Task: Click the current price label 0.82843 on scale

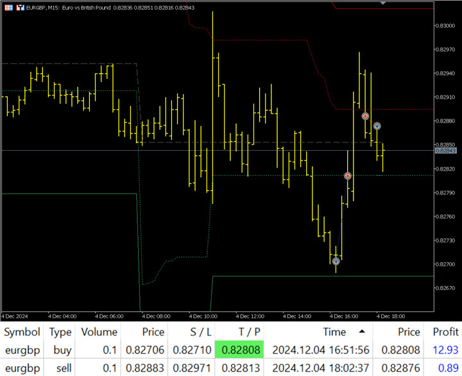Action: [445, 151]
